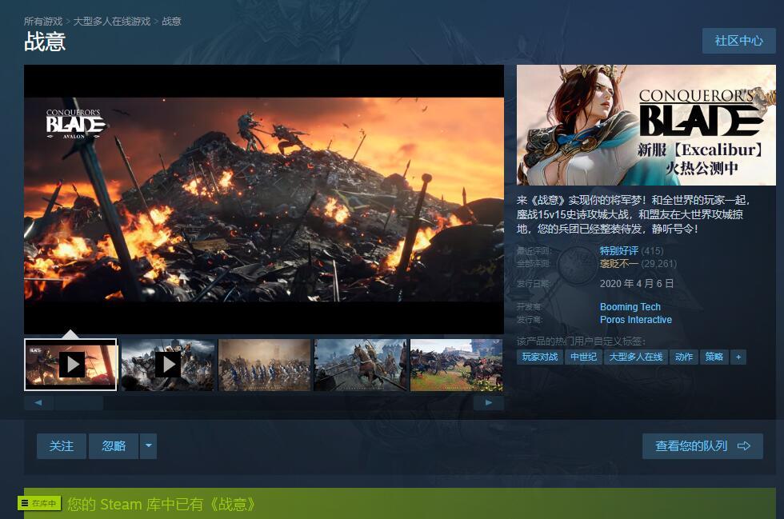Screen dimensions: 784x519
Task: Select the 策略 tag
Action: [x=714, y=357]
